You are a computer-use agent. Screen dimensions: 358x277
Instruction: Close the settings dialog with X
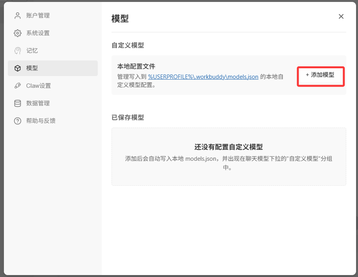tap(341, 16)
